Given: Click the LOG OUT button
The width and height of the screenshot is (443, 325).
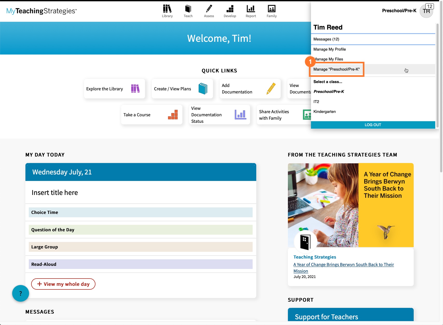Looking at the screenshot, I should [x=373, y=125].
